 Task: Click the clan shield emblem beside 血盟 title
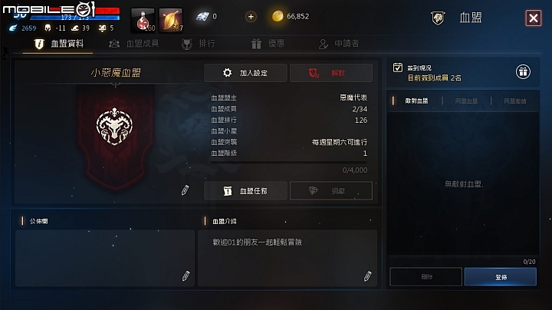438,18
